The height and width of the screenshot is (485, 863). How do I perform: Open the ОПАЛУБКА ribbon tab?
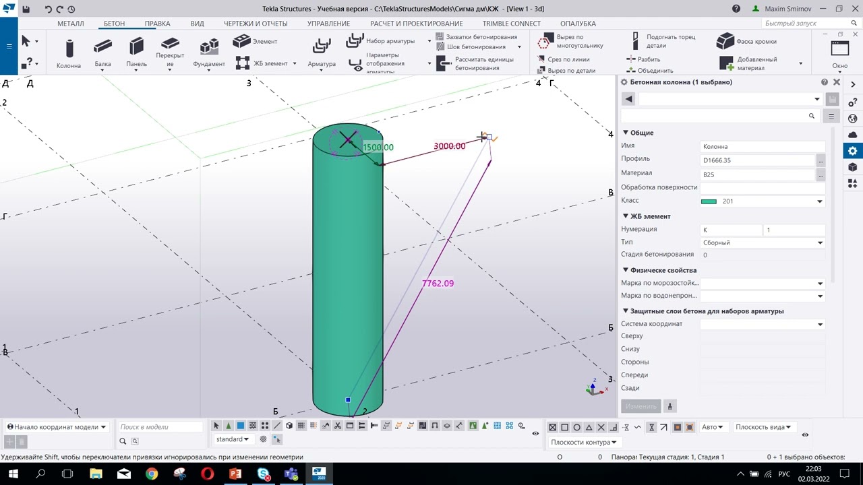[x=578, y=24]
